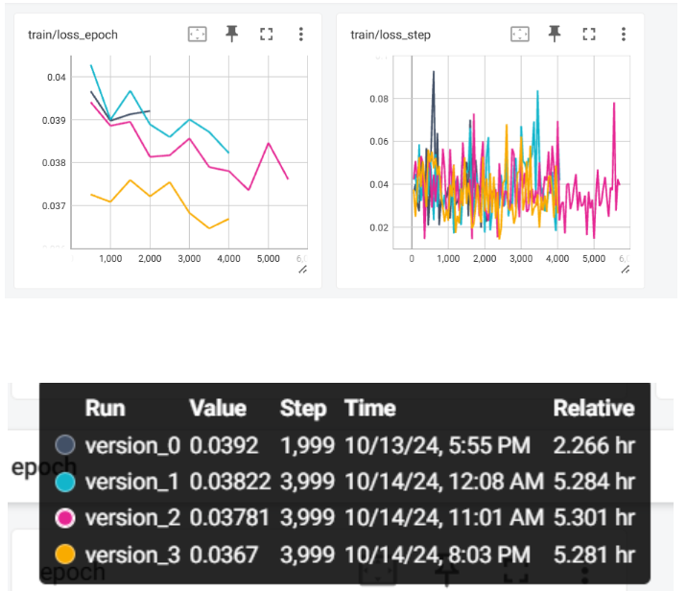
Task: Click time 10/14/24, 8:03 PM
Action: pos(438,555)
